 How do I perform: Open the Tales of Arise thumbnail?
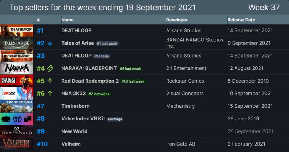(17, 43)
